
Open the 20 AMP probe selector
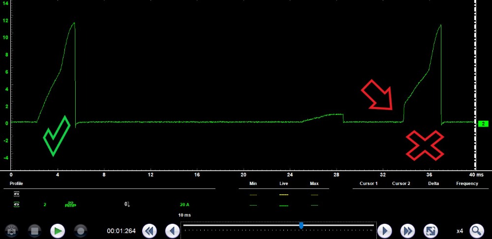[x=70, y=205]
